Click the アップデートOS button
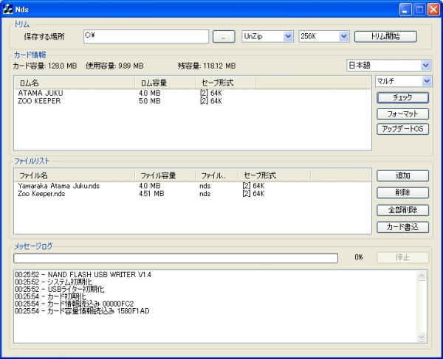 (x=402, y=129)
